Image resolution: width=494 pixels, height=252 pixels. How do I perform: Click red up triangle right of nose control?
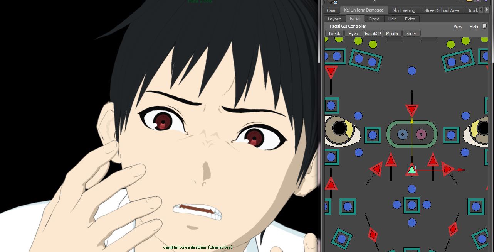point(433,160)
